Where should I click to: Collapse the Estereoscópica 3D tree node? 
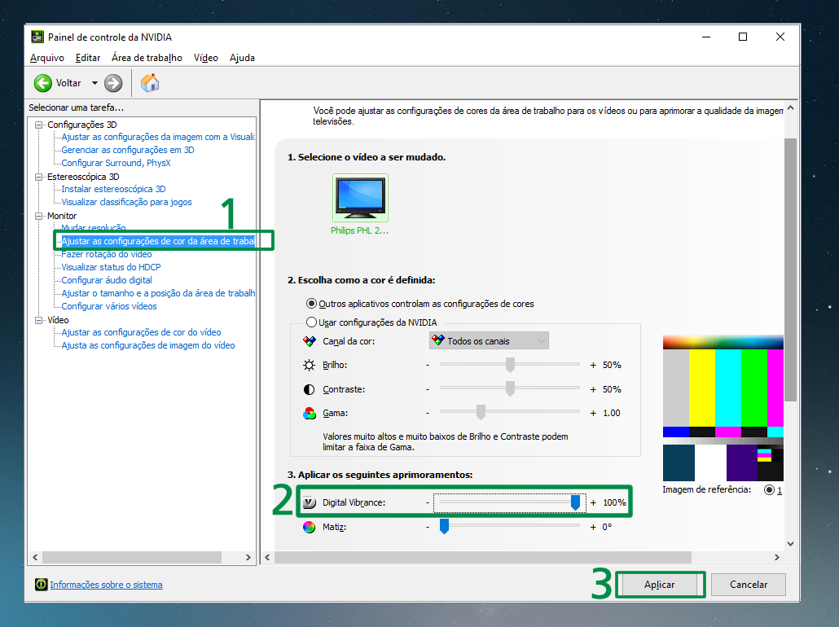click(x=38, y=177)
